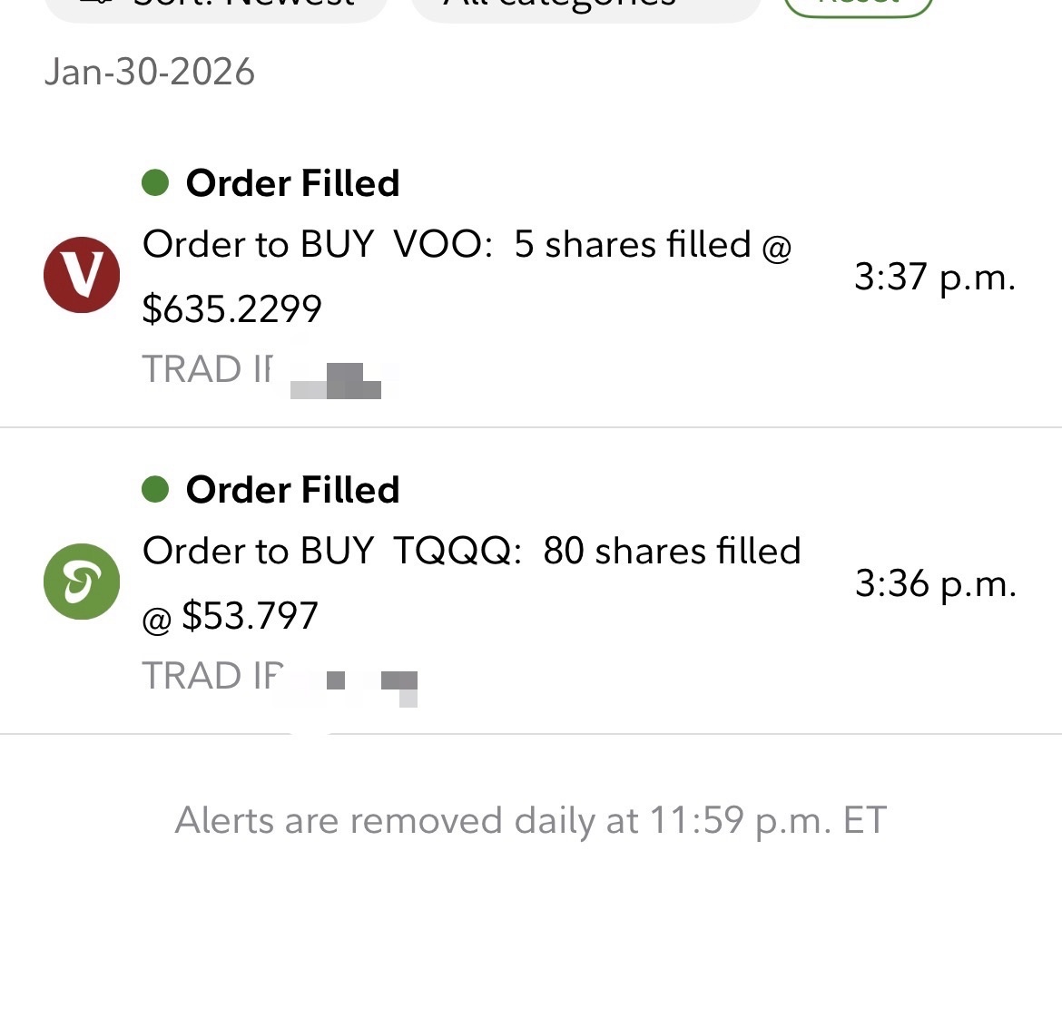Tap the green ProShares TQQQ logo icon
Viewport: 1062px width, 1017px height.
[82, 582]
